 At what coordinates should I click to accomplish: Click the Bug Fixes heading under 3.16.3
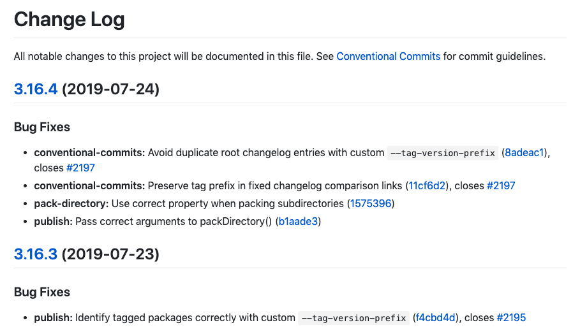click(x=42, y=292)
